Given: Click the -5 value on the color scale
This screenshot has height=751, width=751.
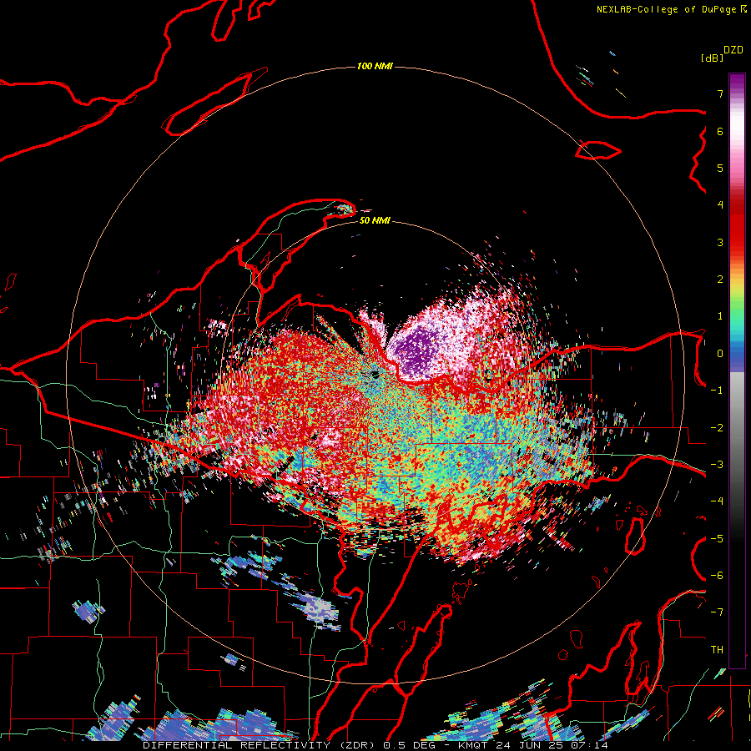Looking at the screenshot, I should click(717, 539).
